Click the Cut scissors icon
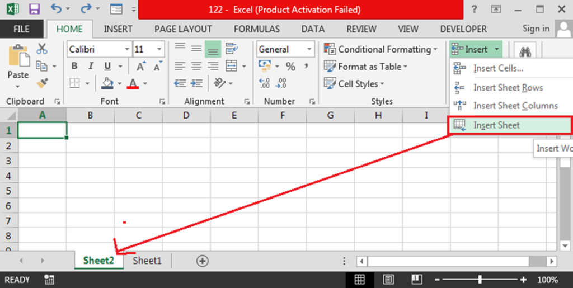The image size is (573, 288). pos(42,49)
